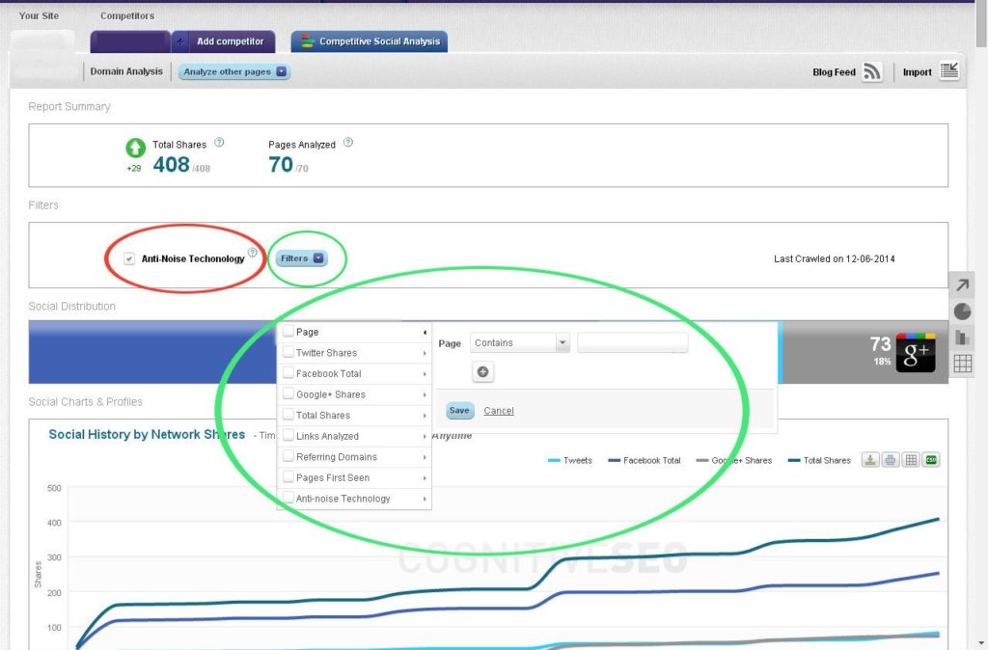Click the Social History by Network Shares title
Screen dimensions: 988x650
[147, 434]
